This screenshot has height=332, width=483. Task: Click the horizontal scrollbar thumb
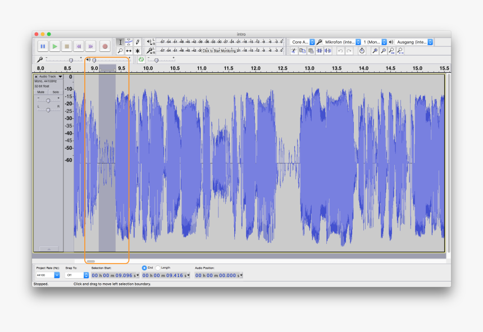coord(90,261)
